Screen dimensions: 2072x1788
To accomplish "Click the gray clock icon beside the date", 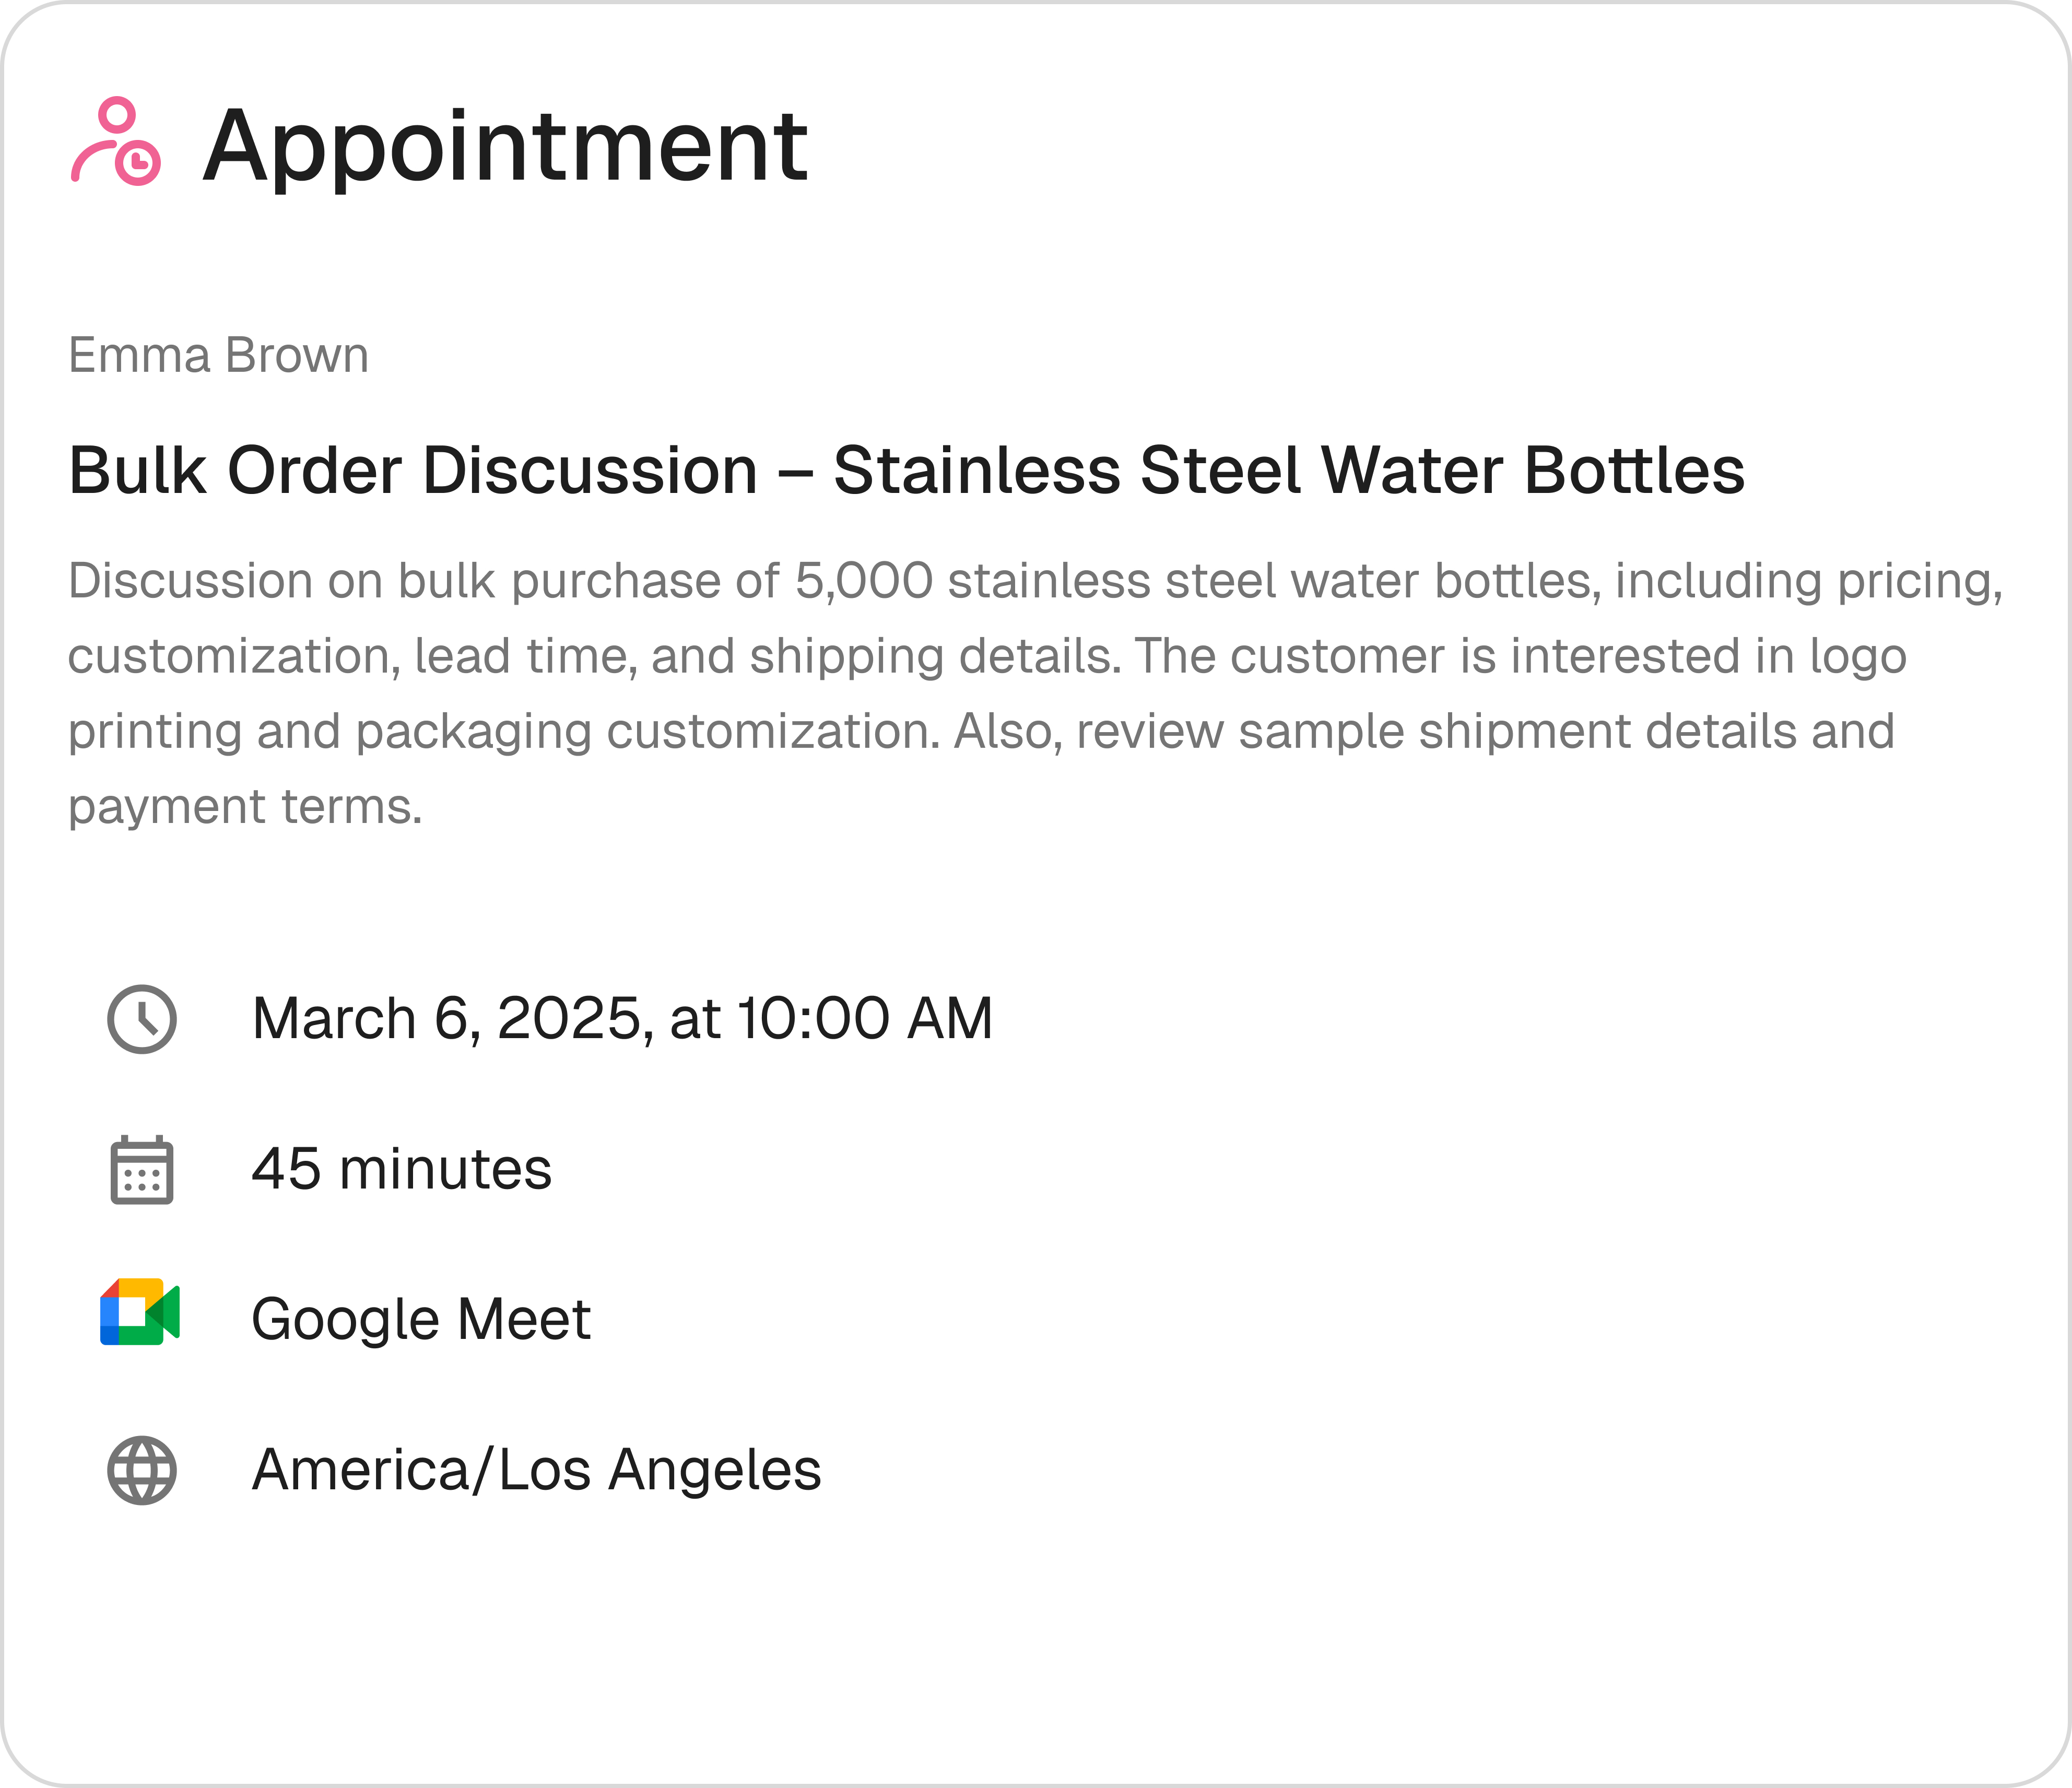I will tap(142, 1019).
